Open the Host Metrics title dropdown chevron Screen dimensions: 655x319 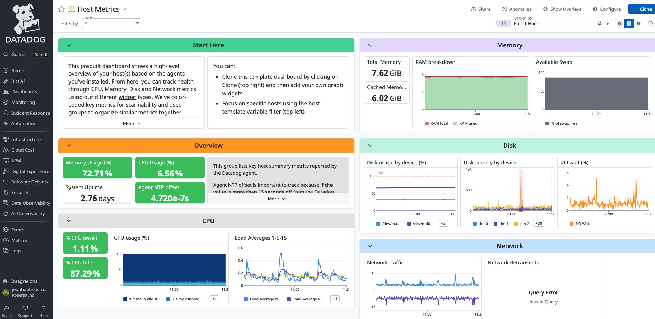tap(125, 9)
